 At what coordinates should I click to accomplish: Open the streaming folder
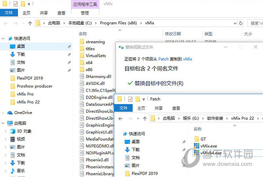[95, 42]
